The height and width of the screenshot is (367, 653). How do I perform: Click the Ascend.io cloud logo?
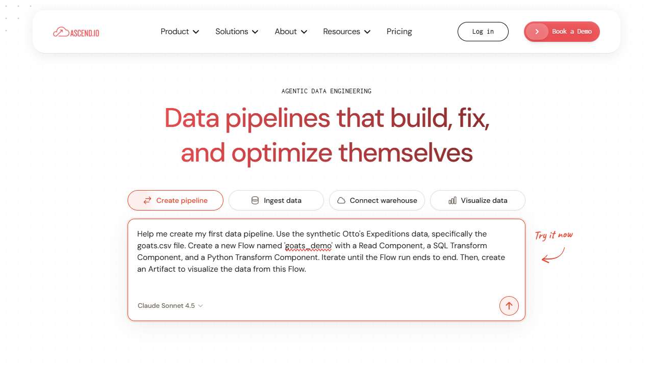coord(76,32)
